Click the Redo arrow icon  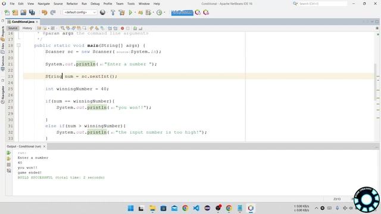pyautogui.click(x=53, y=12)
